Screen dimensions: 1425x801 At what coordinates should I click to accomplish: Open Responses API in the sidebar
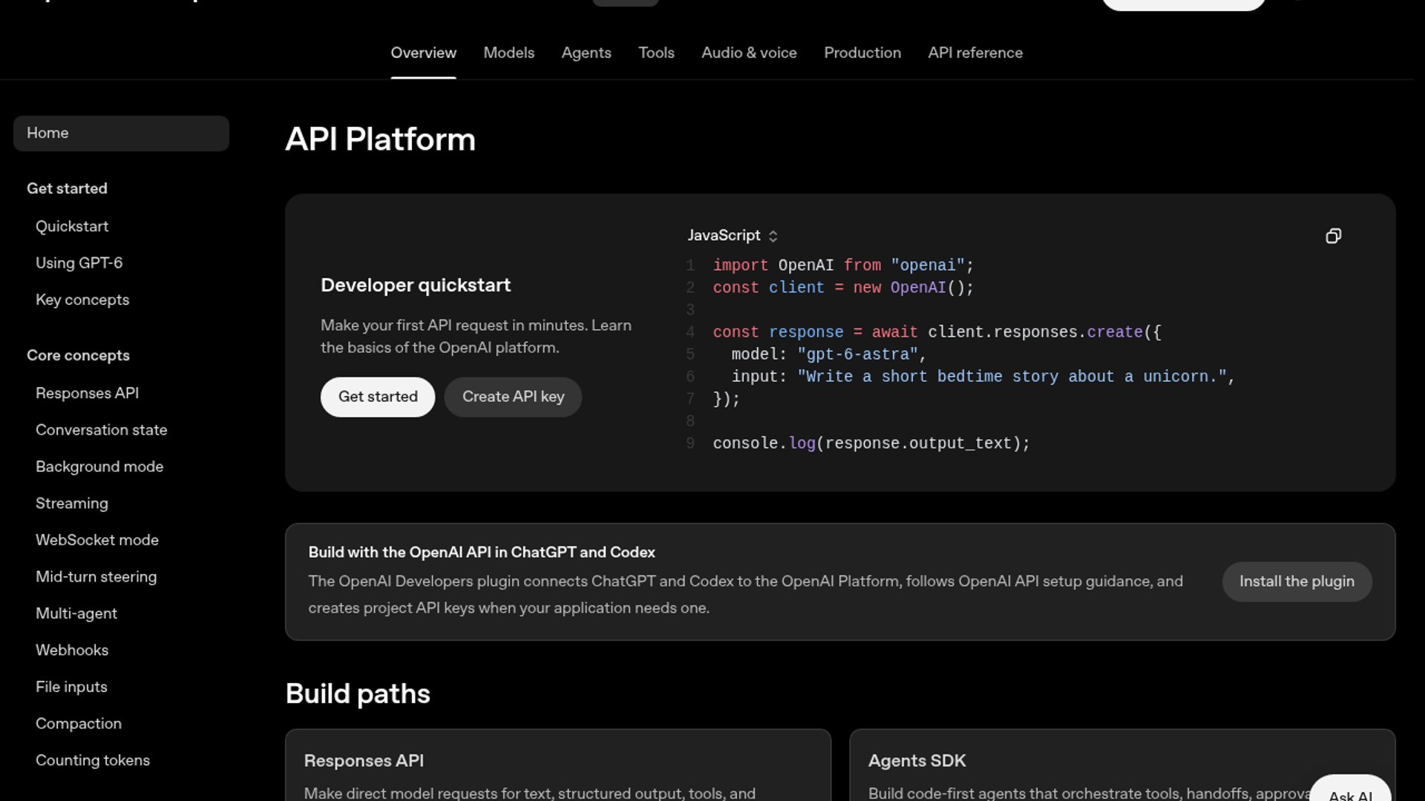[87, 393]
